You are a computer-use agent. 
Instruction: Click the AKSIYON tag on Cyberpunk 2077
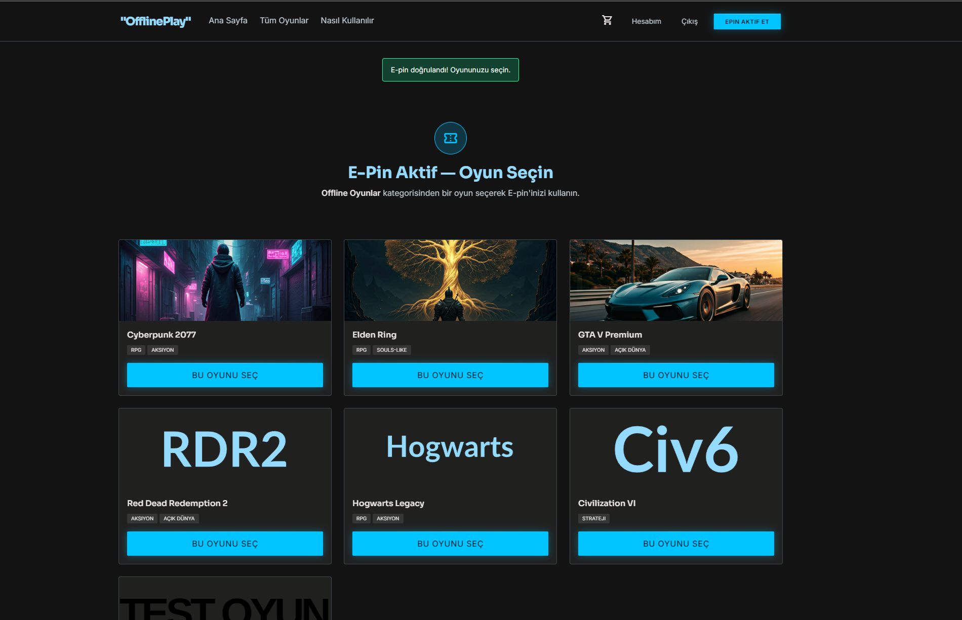[x=163, y=350]
